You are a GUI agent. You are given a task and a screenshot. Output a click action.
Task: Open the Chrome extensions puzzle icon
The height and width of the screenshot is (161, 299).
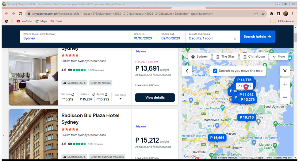pyautogui.click(x=272, y=14)
